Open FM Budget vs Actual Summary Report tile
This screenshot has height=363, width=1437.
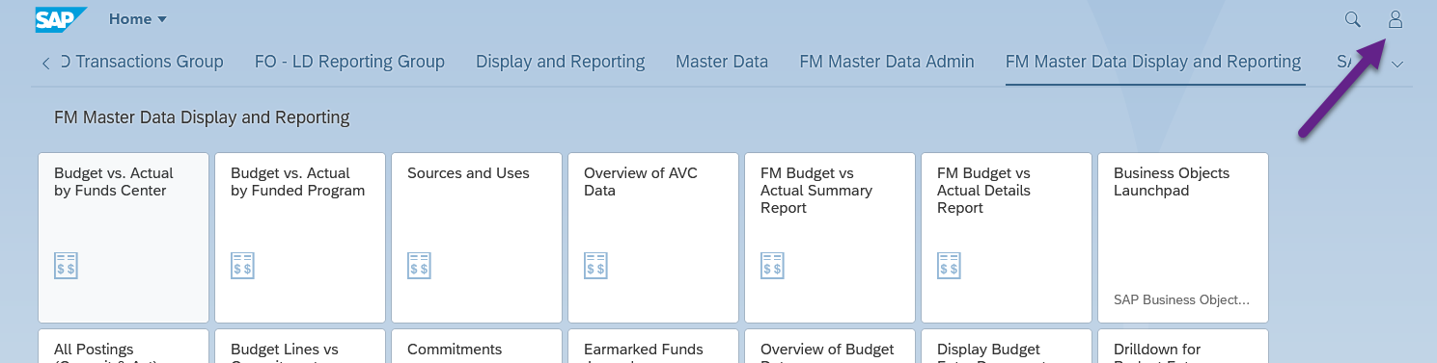point(830,238)
